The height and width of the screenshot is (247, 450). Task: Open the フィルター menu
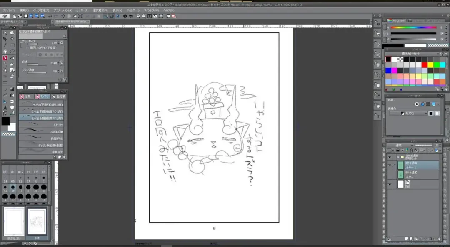[x=132, y=10]
